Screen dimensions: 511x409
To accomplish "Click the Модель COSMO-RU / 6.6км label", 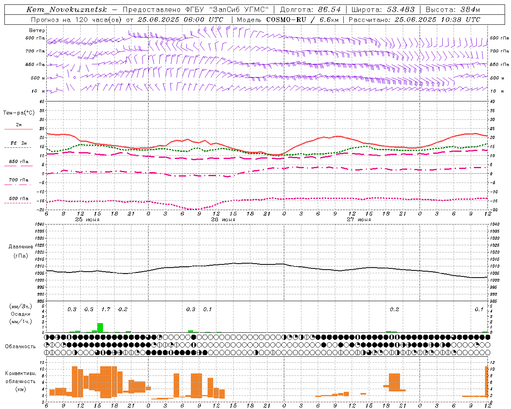I will pyautogui.click(x=288, y=20).
